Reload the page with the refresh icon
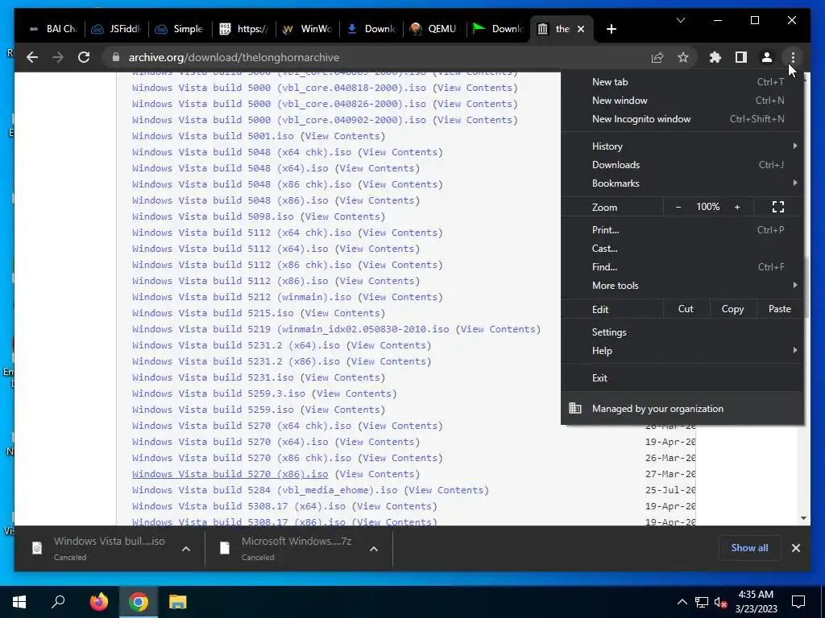Viewport: 825px width, 618px height. [x=84, y=57]
